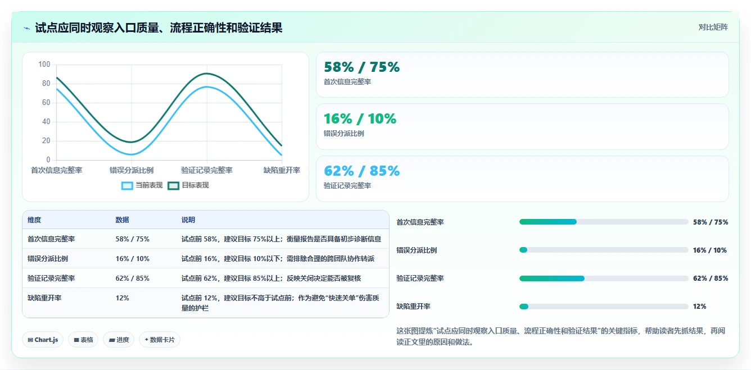Select 缺陷重开率 in the table's 维度 column
This screenshot has width=751, height=370.
click(x=44, y=298)
